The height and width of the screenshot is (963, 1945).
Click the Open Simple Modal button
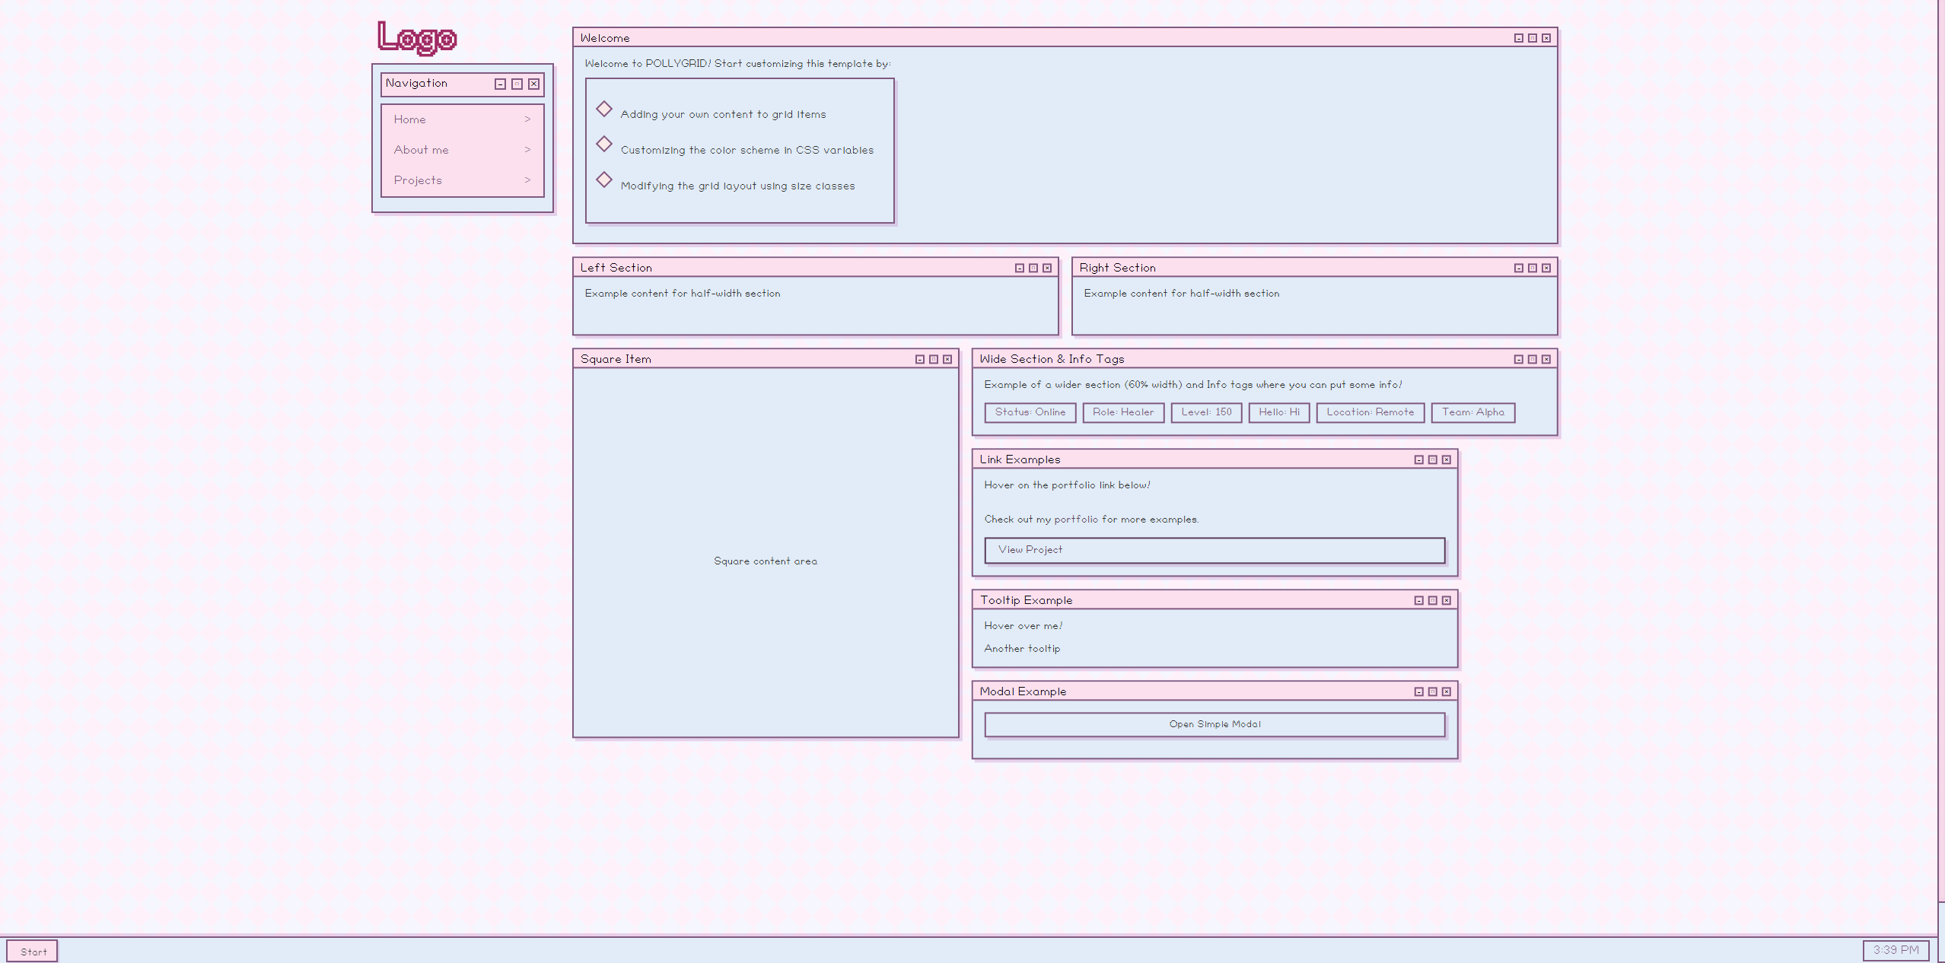tap(1214, 724)
